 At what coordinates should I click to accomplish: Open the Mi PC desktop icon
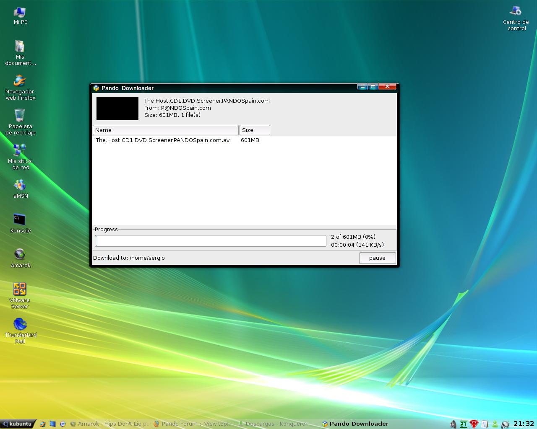coord(20,16)
